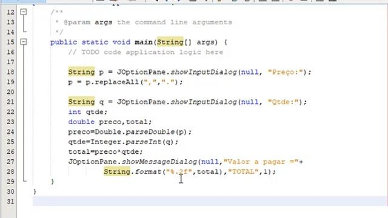The width and height of the screenshot is (388, 218).
Task: Click the highlighted "String" in the main signature
Action: [x=170, y=42]
